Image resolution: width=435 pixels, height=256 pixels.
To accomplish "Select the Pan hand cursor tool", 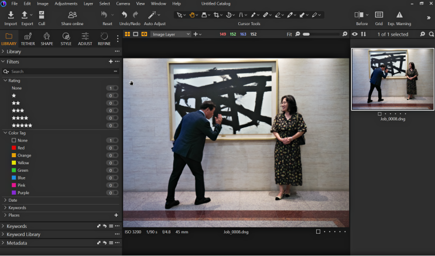I will pos(192,15).
